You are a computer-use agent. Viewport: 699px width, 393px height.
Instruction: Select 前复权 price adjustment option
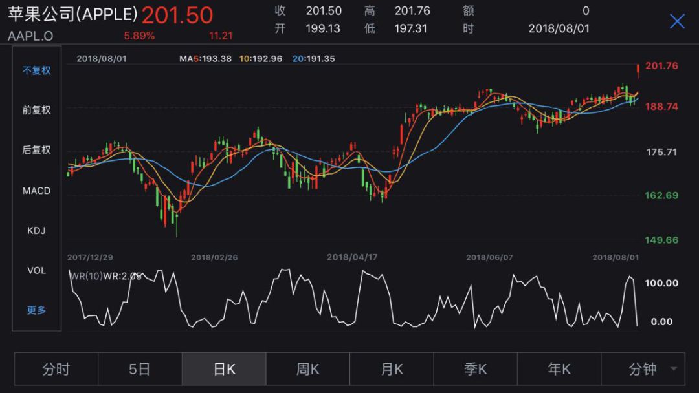37,111
